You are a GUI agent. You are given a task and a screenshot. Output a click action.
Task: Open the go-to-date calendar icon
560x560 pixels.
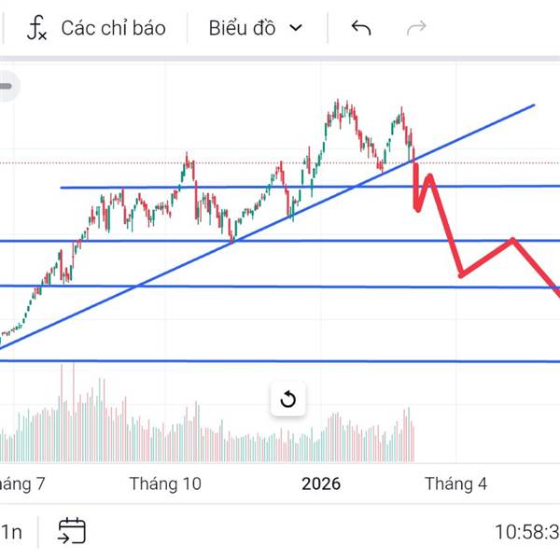[x=72, y=531]
